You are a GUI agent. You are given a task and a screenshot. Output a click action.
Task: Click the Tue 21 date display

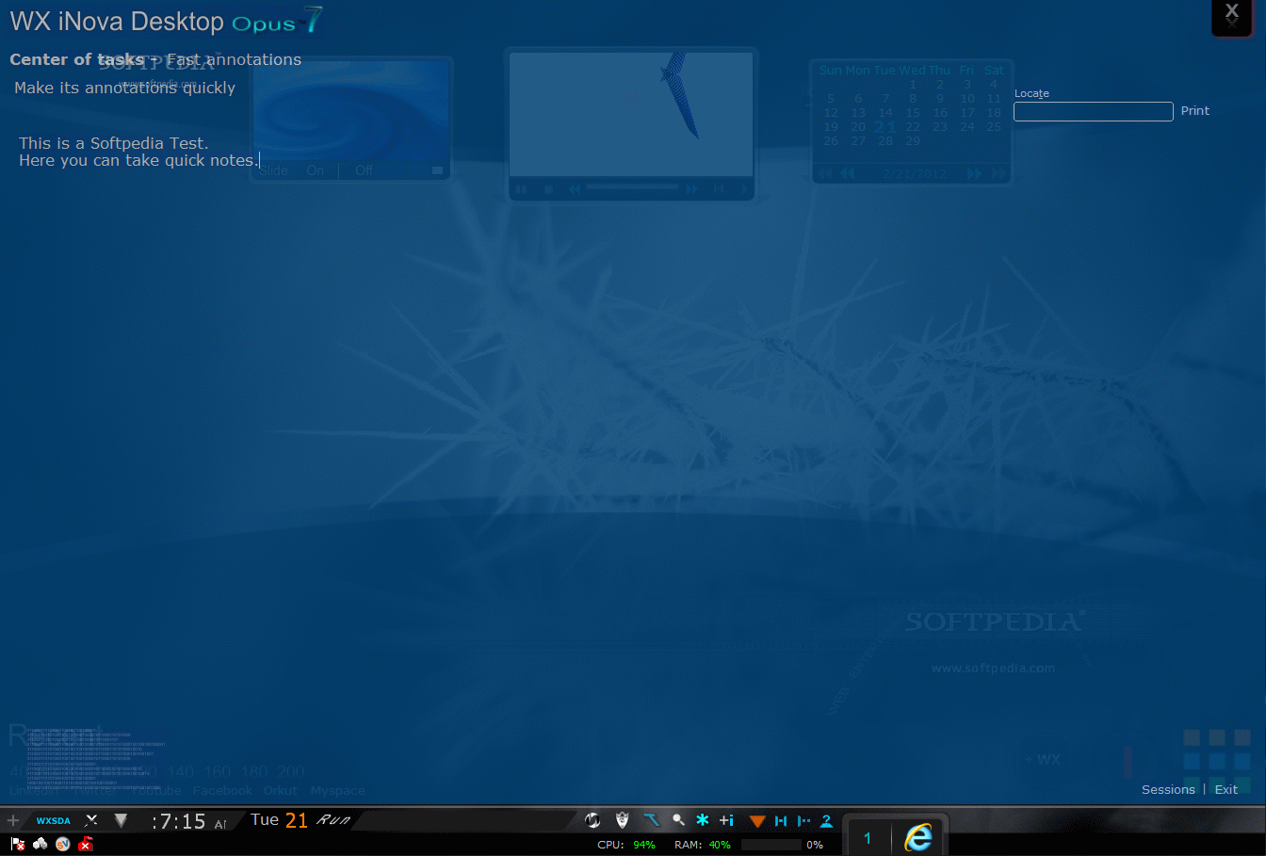[279, 820]
